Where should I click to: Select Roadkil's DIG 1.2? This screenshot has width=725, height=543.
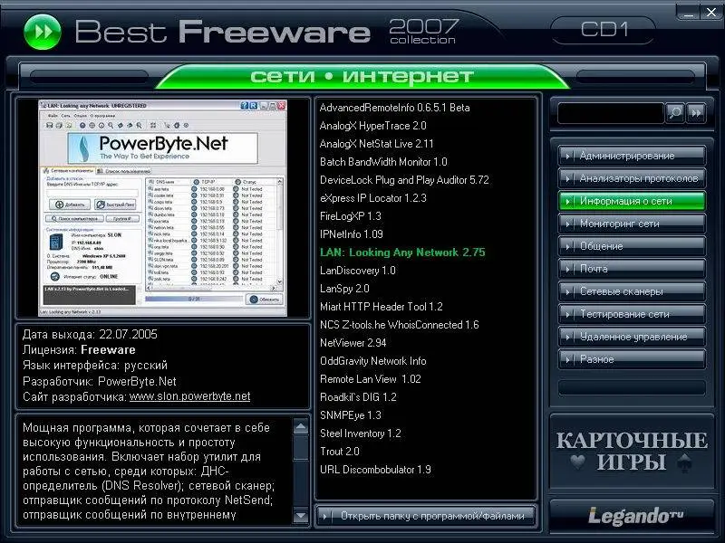358,397
